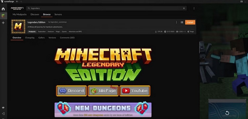Click the search magnifier icon

click(29, 8)
